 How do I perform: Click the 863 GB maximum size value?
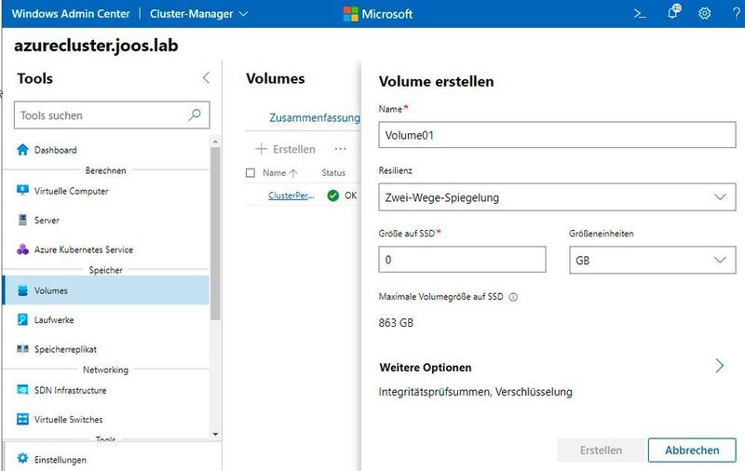point(396,323)
